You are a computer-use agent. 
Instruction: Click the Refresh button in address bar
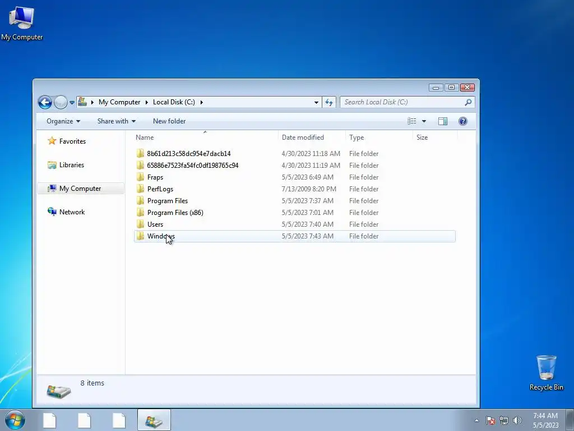point(328,102)
